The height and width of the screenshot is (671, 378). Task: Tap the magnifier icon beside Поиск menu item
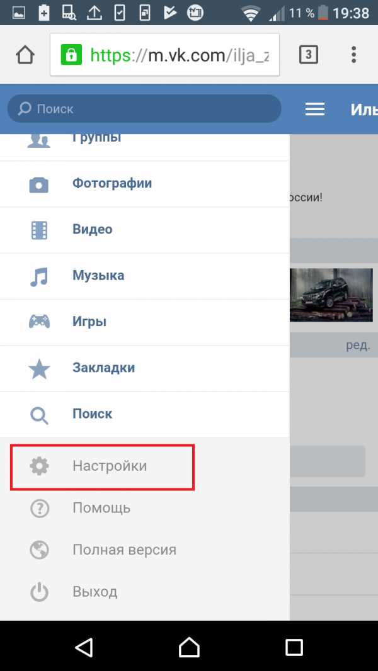click(x=39, y=414)
